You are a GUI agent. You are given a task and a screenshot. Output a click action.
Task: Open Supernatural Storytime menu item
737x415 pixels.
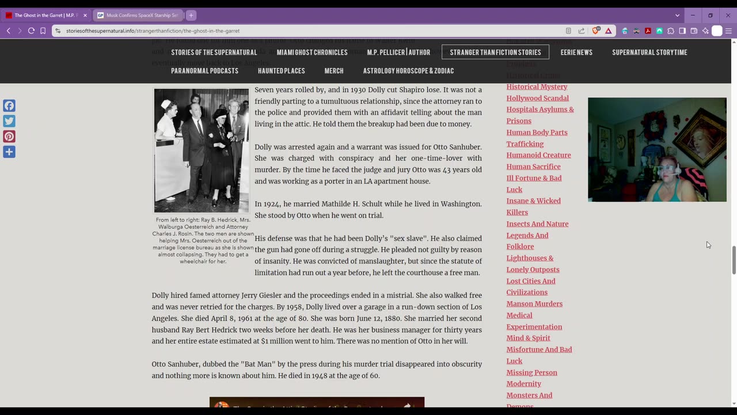pyautogui.click(x=649, y=52)
